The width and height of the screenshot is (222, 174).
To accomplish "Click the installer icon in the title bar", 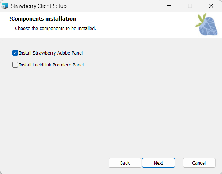I will click(5, 6).
